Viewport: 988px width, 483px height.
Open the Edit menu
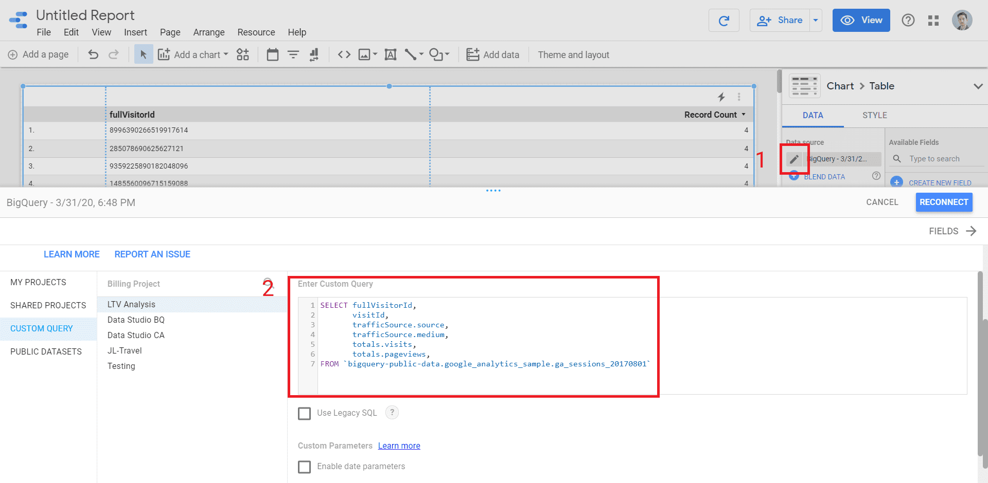(x=71, y=32)
